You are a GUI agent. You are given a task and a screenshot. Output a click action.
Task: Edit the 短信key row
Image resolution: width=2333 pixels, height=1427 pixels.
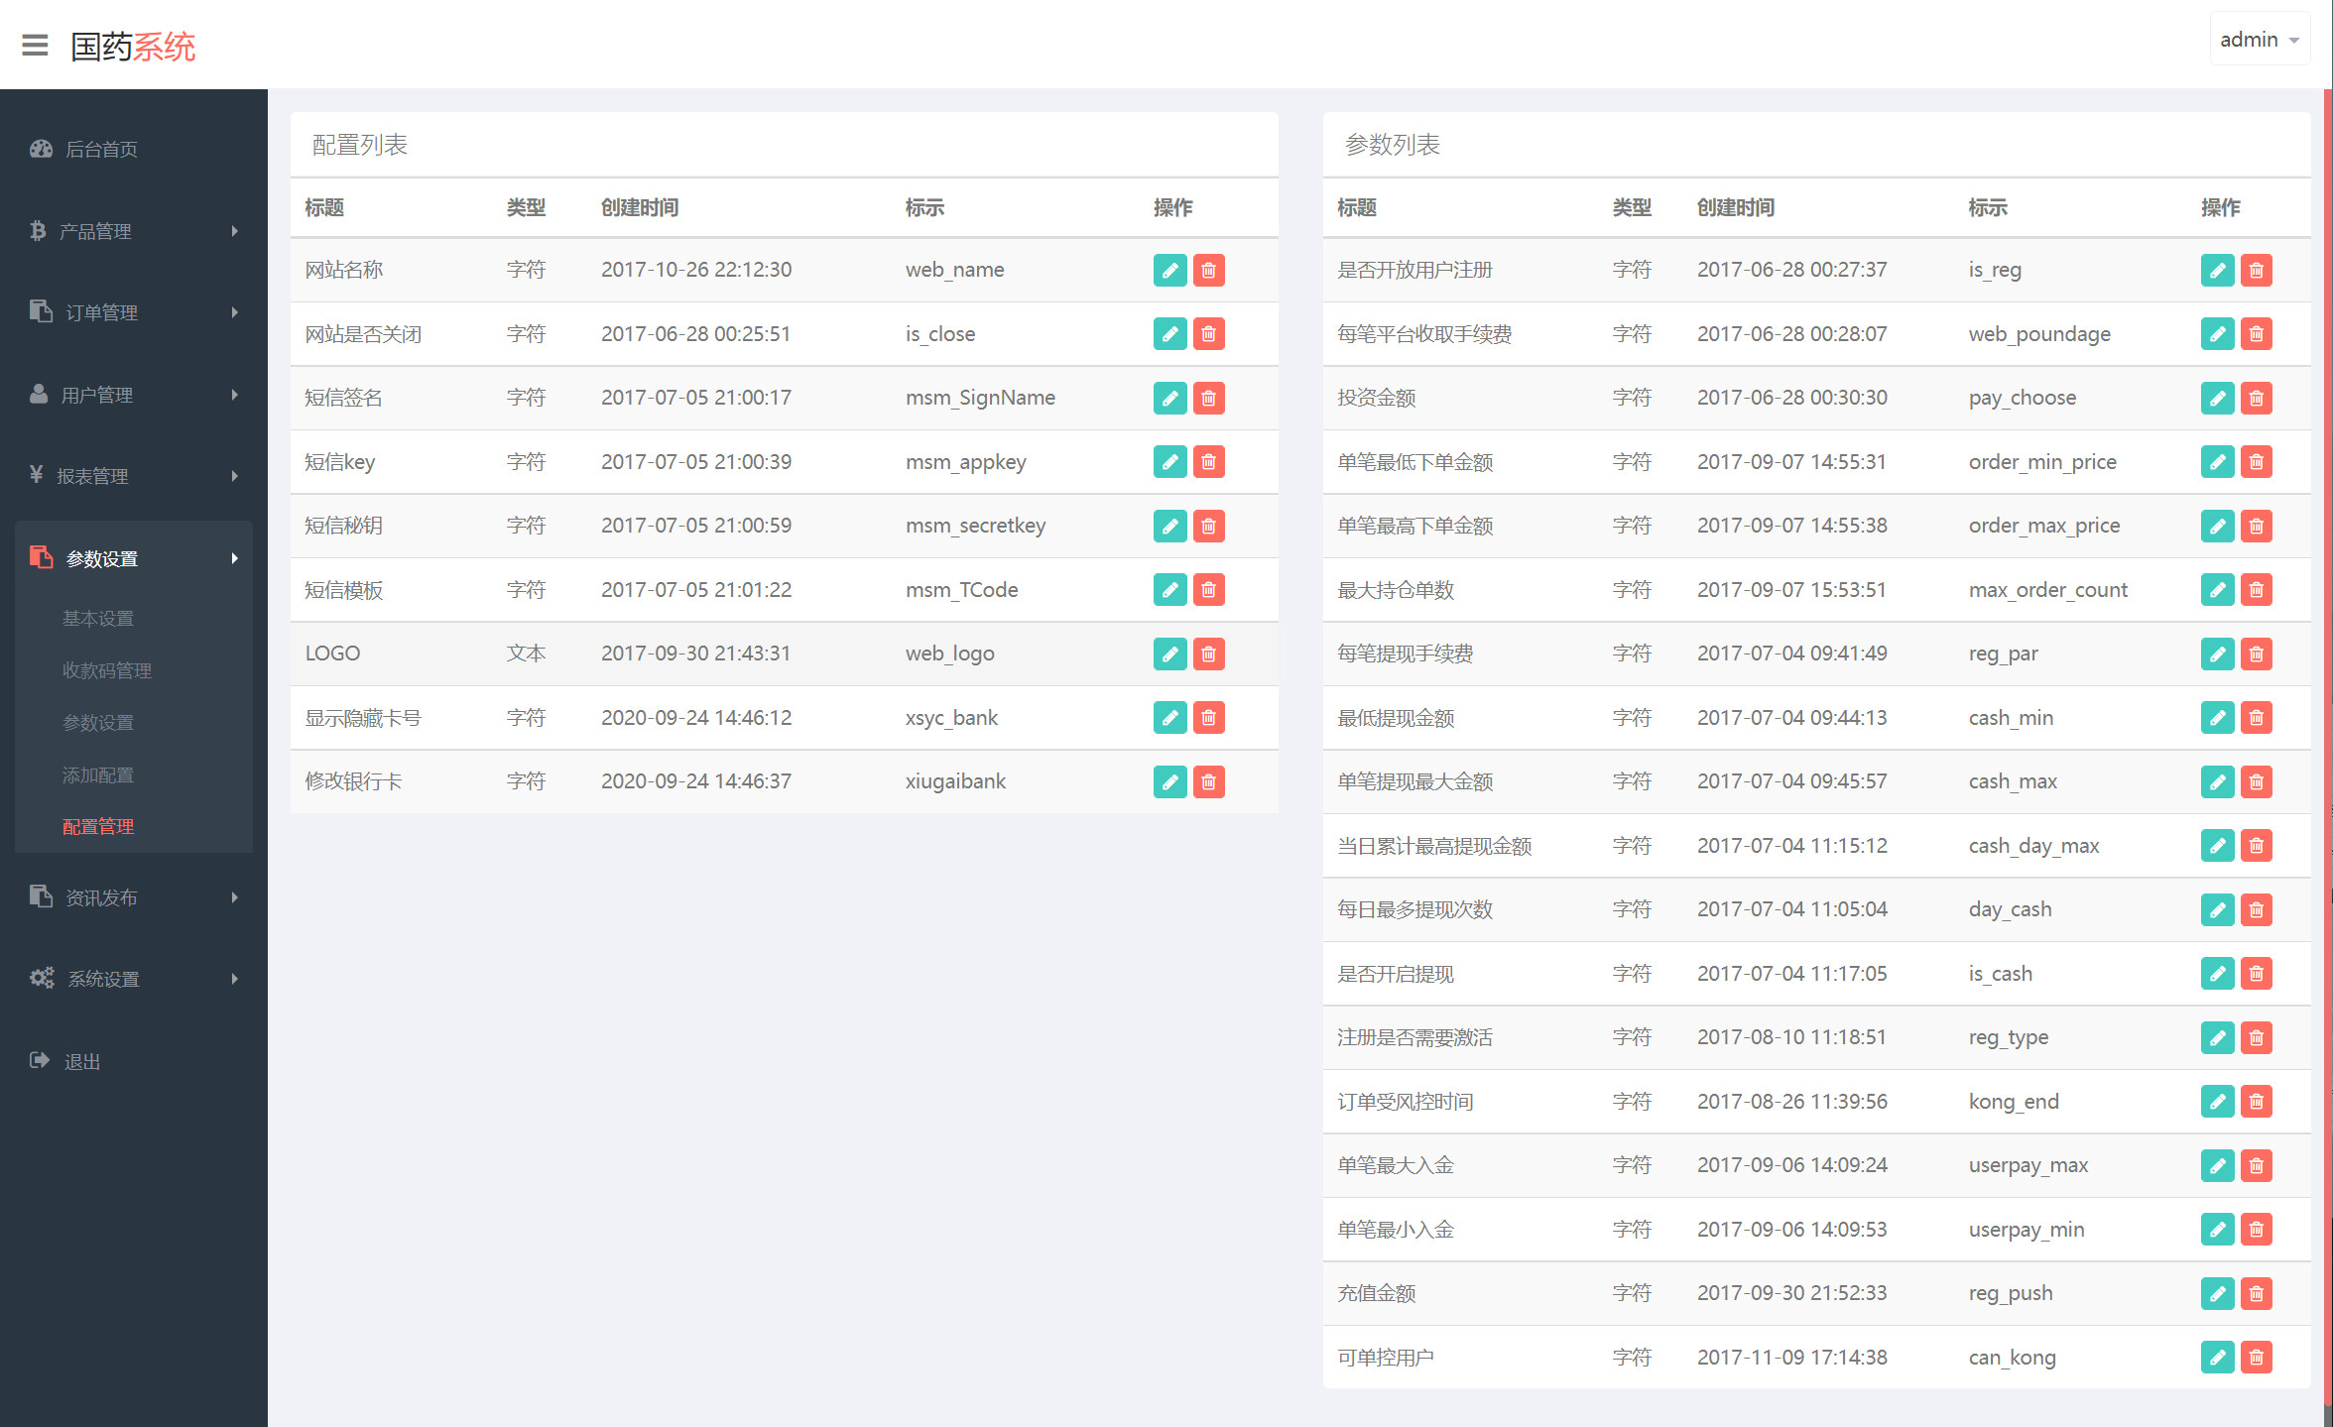coord(1170,462)
